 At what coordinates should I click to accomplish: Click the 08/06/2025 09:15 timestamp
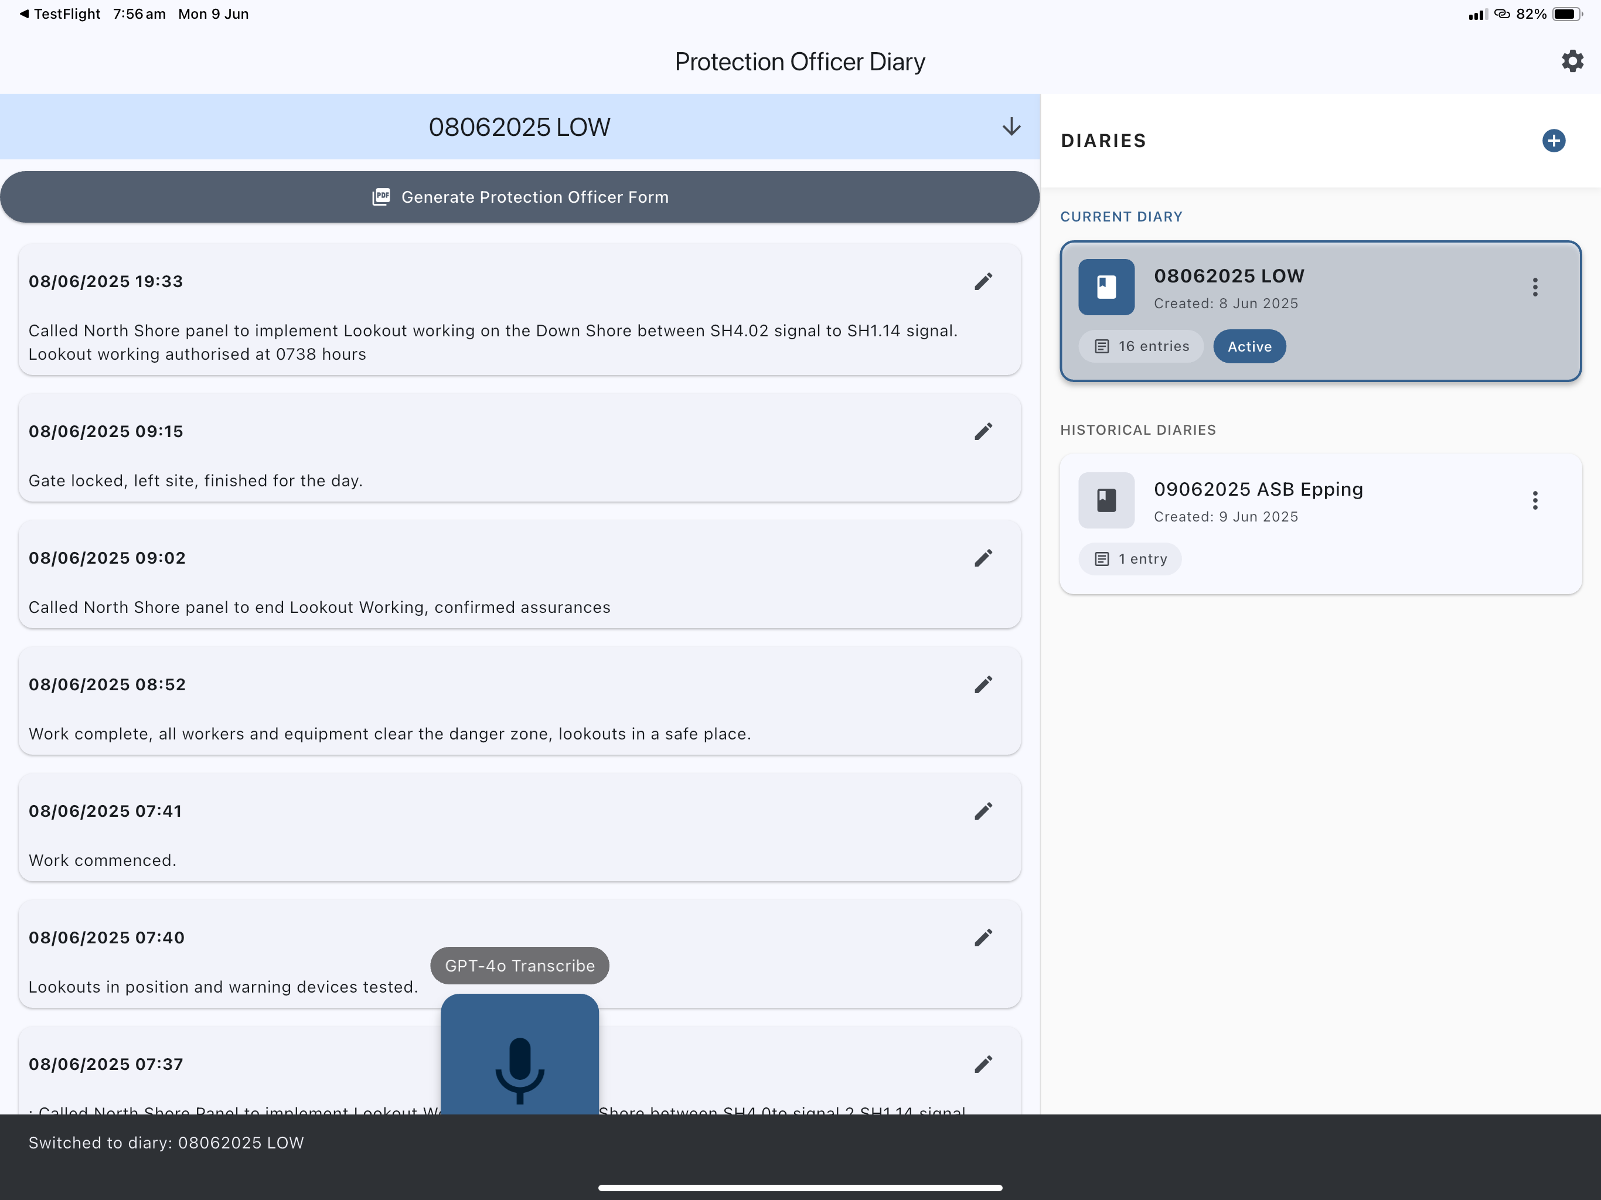tap(105, 431)
